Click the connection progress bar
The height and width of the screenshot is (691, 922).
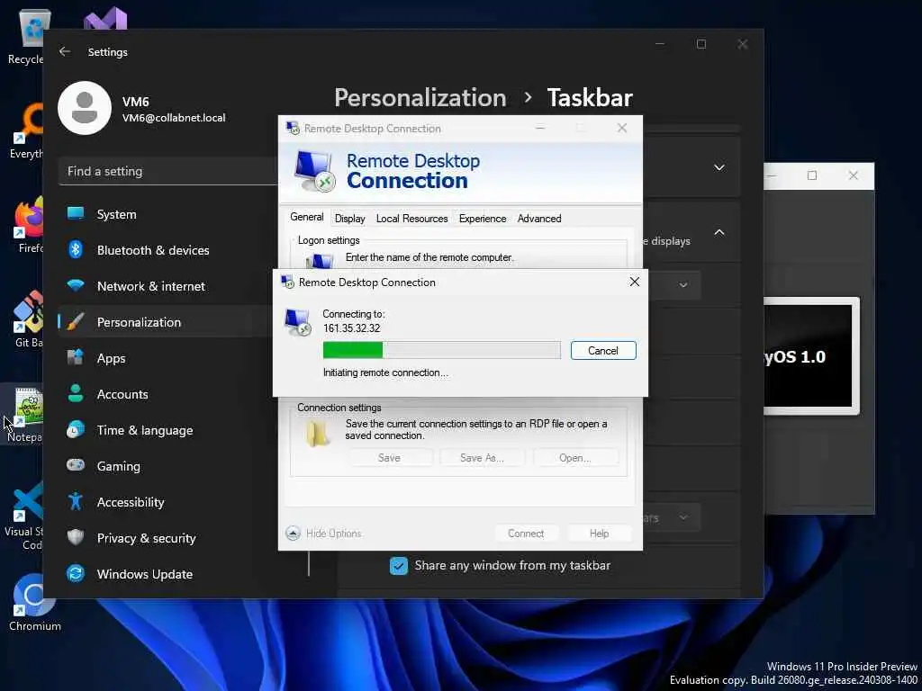pyautogui.click(x=441, y=350)
